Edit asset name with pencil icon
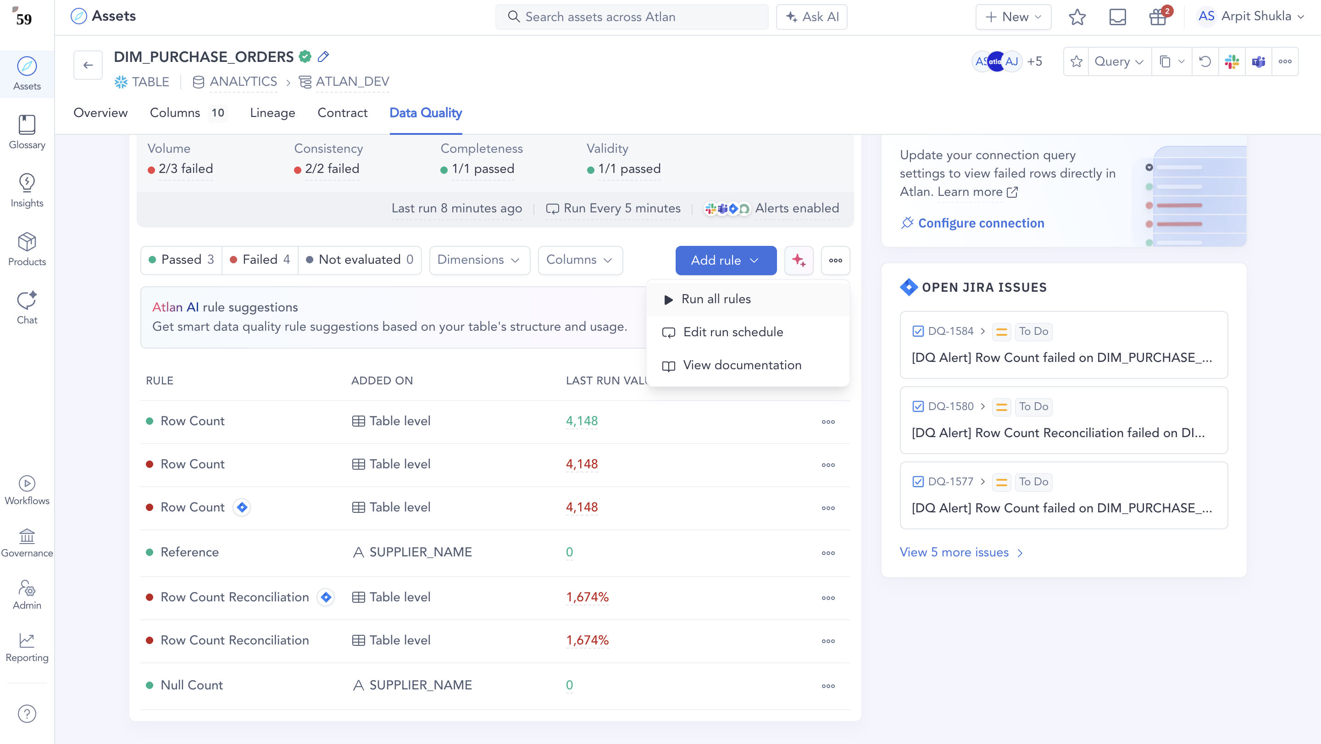This screenshot has width=1321, height=744. pyautogui.click(x=323, y=56)
